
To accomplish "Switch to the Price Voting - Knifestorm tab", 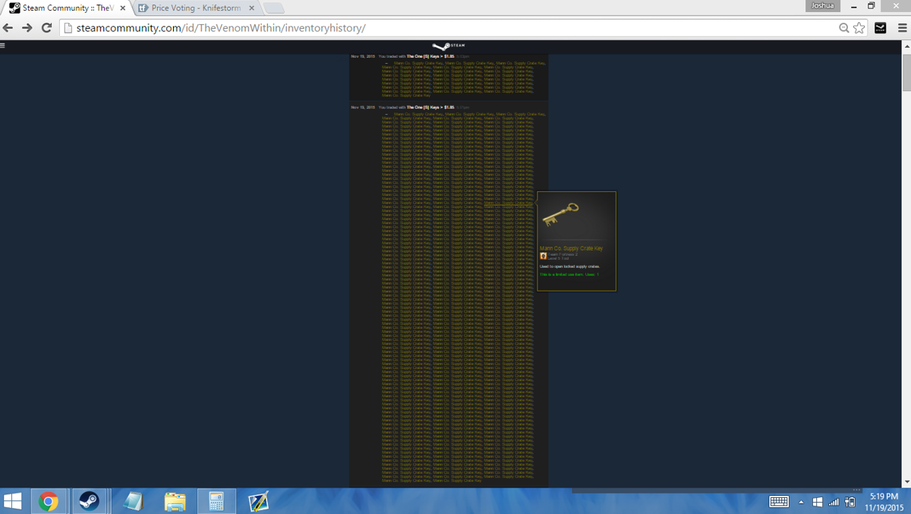I will [196, 8].
